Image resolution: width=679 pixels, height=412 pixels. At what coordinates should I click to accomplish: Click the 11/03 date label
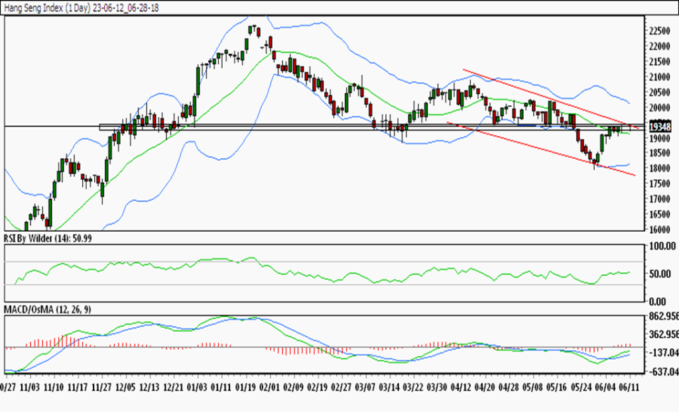pos(31,386)
